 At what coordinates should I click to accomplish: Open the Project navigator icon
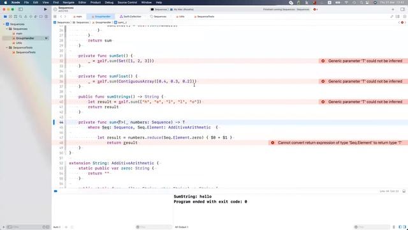[5, 17]
